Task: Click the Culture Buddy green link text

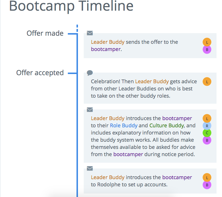Action: [167, 126]
